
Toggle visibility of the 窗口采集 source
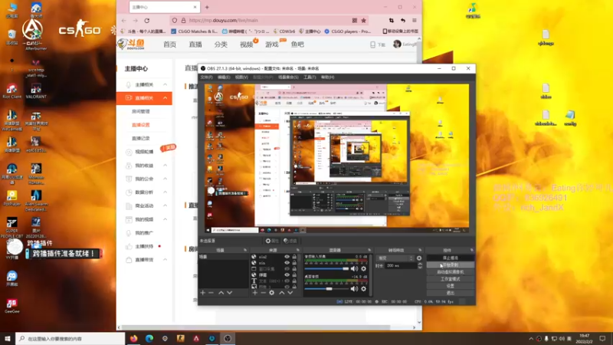287,269
